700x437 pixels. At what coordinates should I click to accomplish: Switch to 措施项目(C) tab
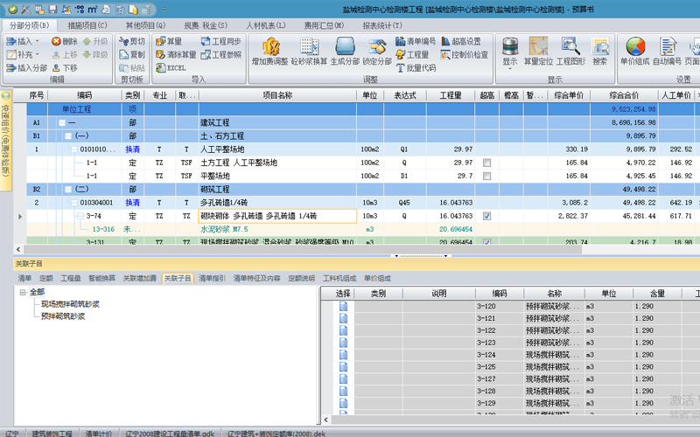coord(87,25)
